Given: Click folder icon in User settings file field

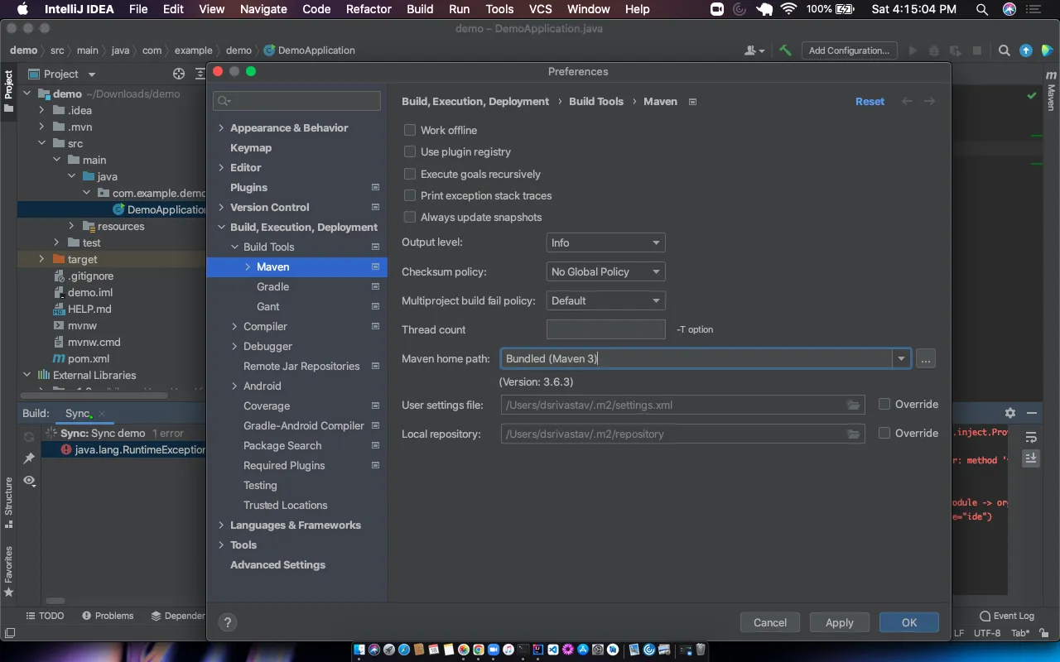Looking at the screenshot, I should (853, 405).
